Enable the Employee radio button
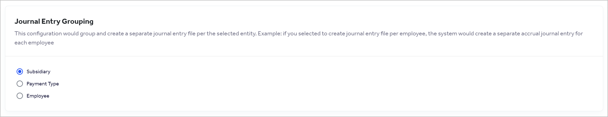Image resolution: width=608 pixels, height=117 pixels. point(20,96)
